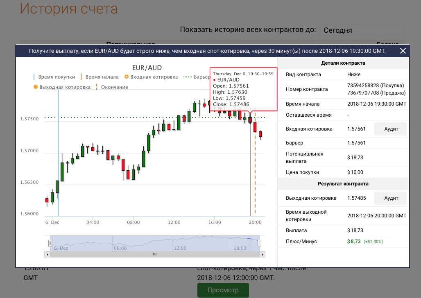Click the Выходная котировка legend dot

35,87
